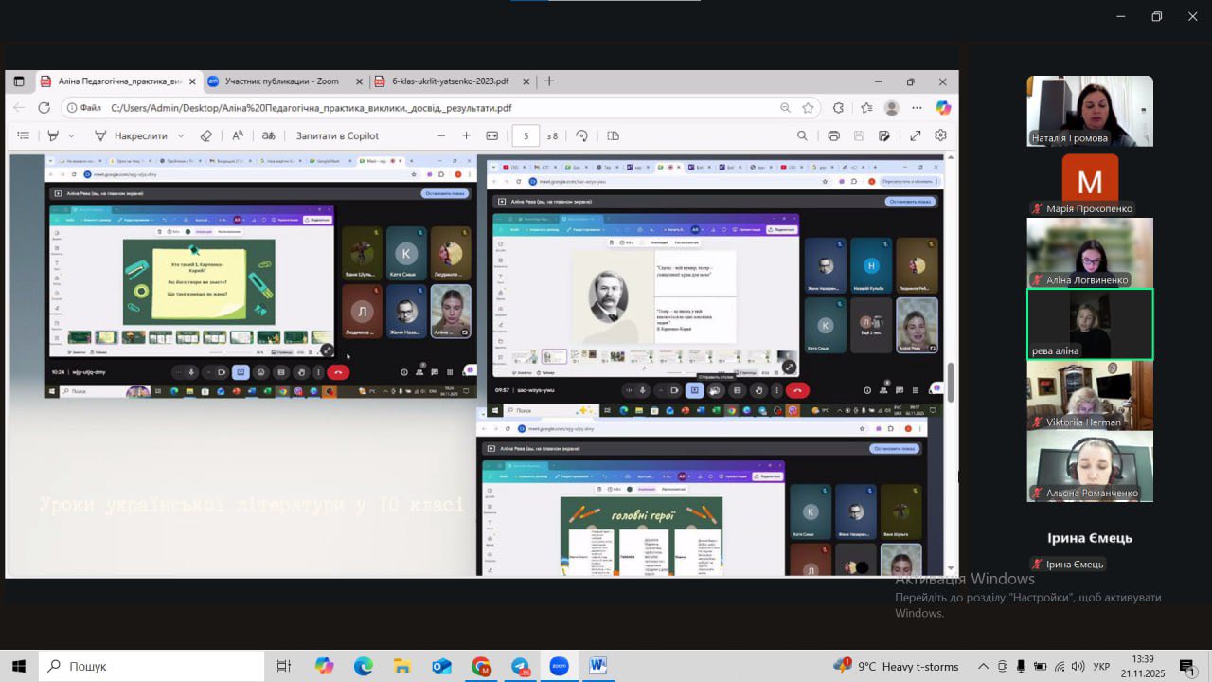Show hidden system tray icons
The image size is (1212, 682).
click(x=983, y=666)
